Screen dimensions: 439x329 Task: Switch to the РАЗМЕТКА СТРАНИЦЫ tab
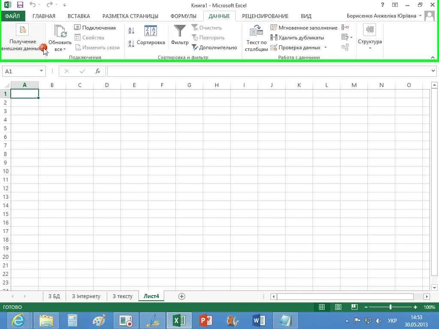130,16
